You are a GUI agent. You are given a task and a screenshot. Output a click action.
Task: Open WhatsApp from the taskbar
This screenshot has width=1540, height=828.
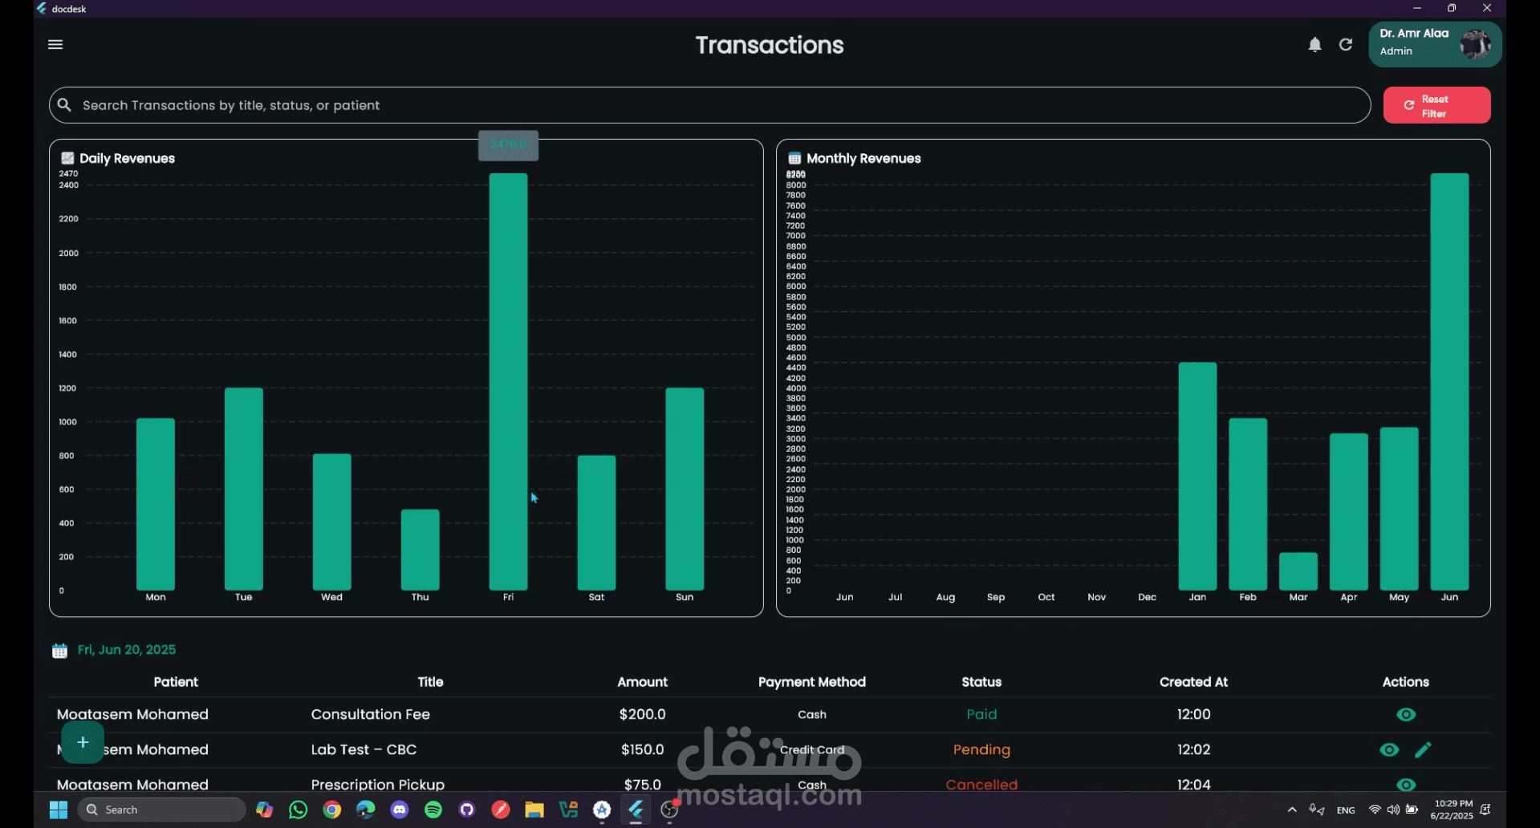(299, 810)
